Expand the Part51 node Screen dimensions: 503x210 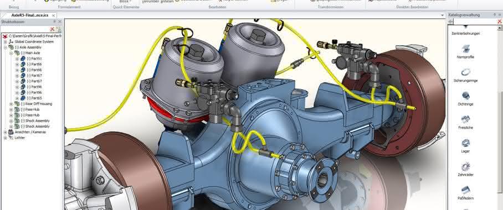[17, 59]
